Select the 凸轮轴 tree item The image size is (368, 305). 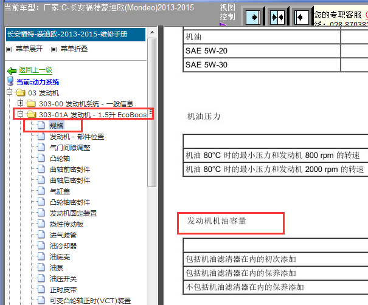pyautogui.click(x=60, y=159)
